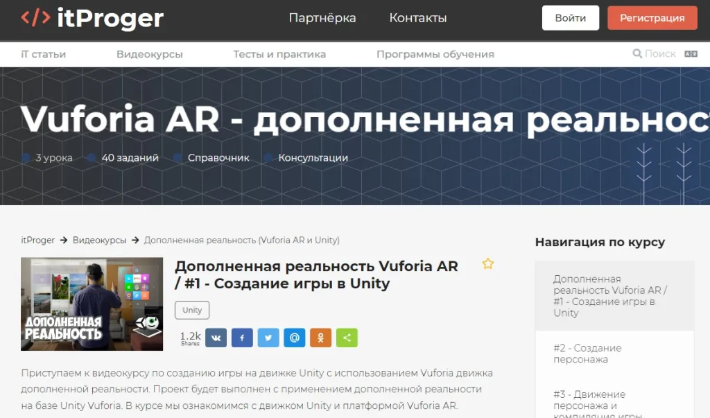
Task: Click the last breadcrumb Дополненная реальность (Vuforia AR и Unity)
Action: tap(242, 240)
